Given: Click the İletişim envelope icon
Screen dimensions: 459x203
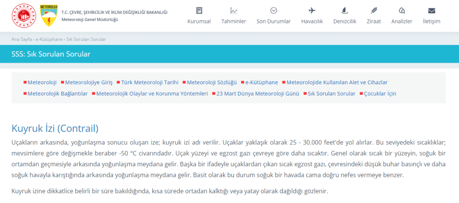Looking at the screenshot, I should (x=431, y=11).
